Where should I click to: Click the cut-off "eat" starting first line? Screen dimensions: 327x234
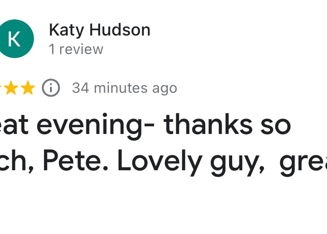pos(14,125)
